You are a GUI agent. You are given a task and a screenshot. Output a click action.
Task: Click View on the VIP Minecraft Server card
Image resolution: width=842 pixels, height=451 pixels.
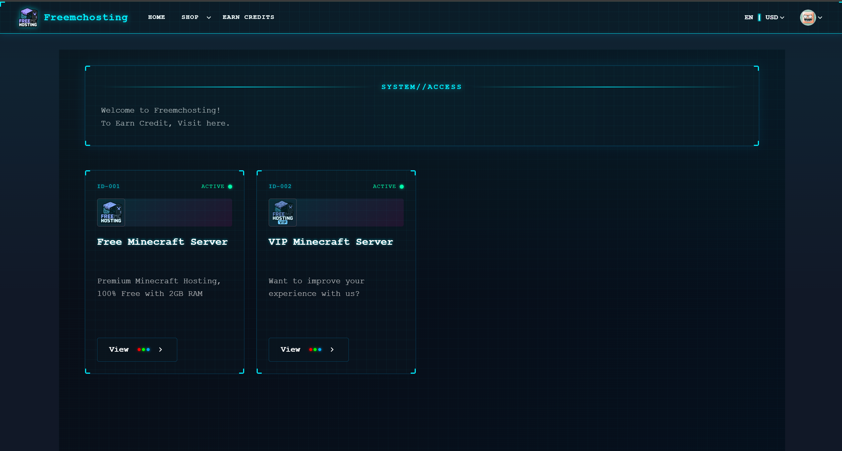click(x=309, y=349)
